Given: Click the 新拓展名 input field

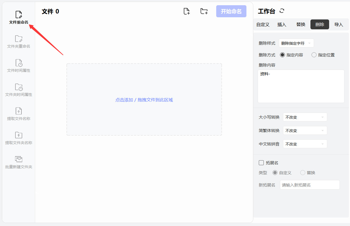Looking at the screenshot, I should point(310,185).
